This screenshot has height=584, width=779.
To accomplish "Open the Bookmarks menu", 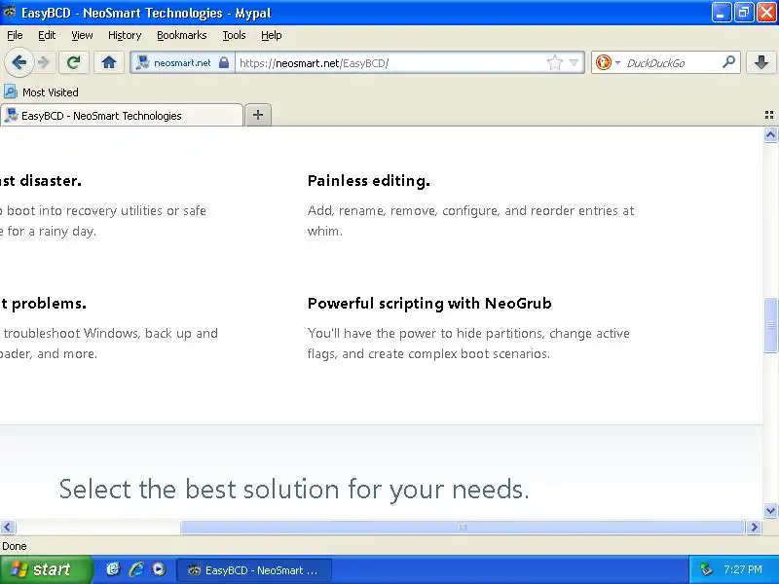I will tap(182, 35).
